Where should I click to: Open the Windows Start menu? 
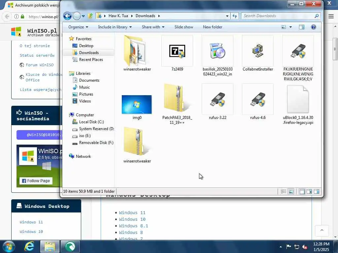(9, 246)
